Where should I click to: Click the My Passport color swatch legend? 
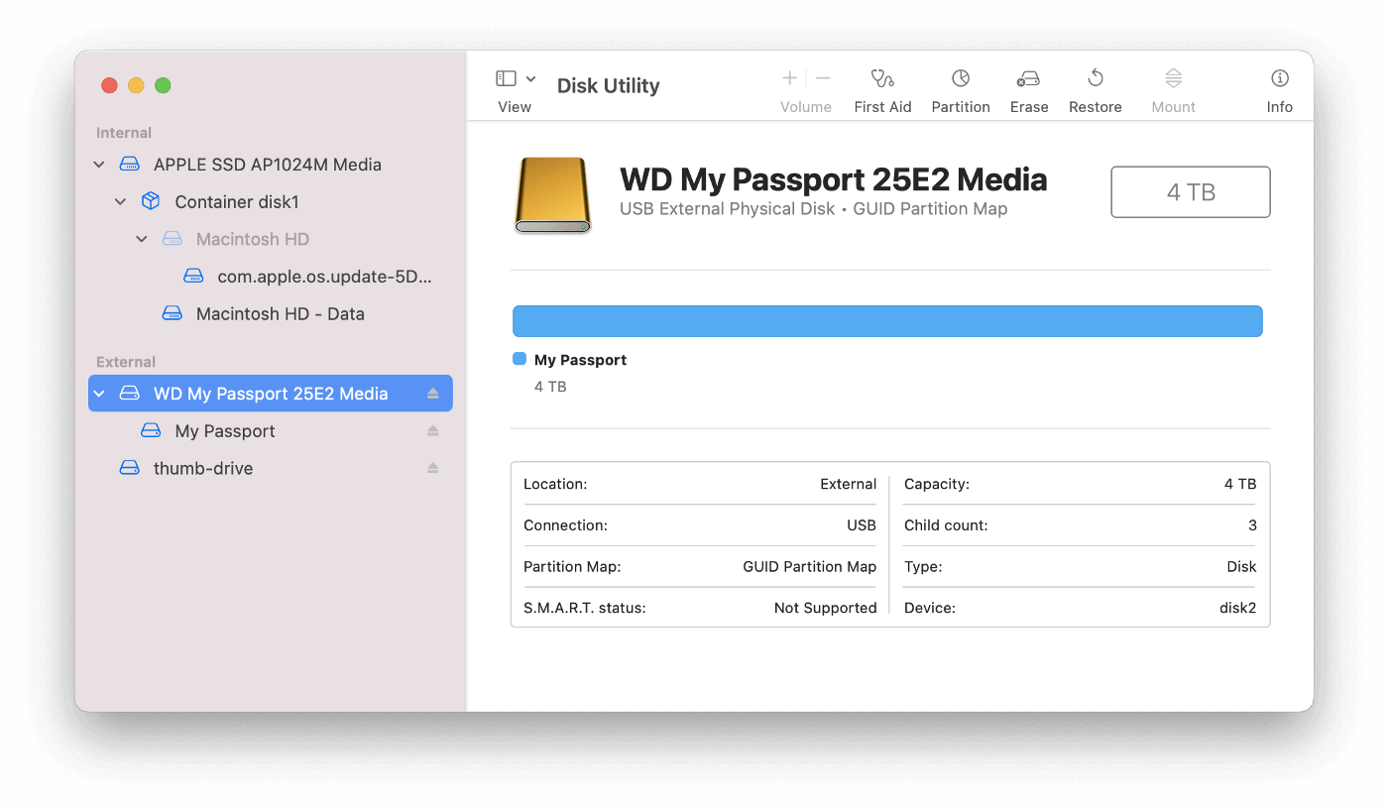coord(518,359)
